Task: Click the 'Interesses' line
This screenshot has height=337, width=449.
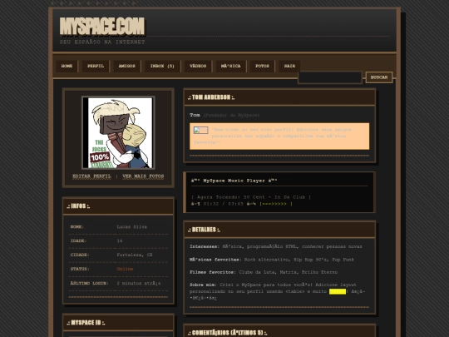Action: pos(276,247)
